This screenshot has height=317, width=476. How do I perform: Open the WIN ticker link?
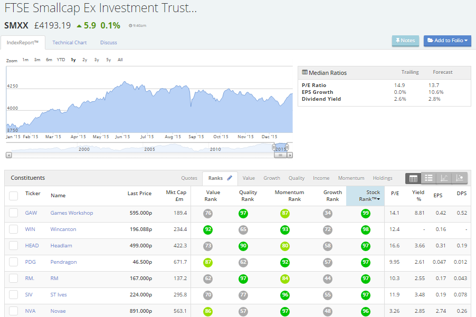30,229
